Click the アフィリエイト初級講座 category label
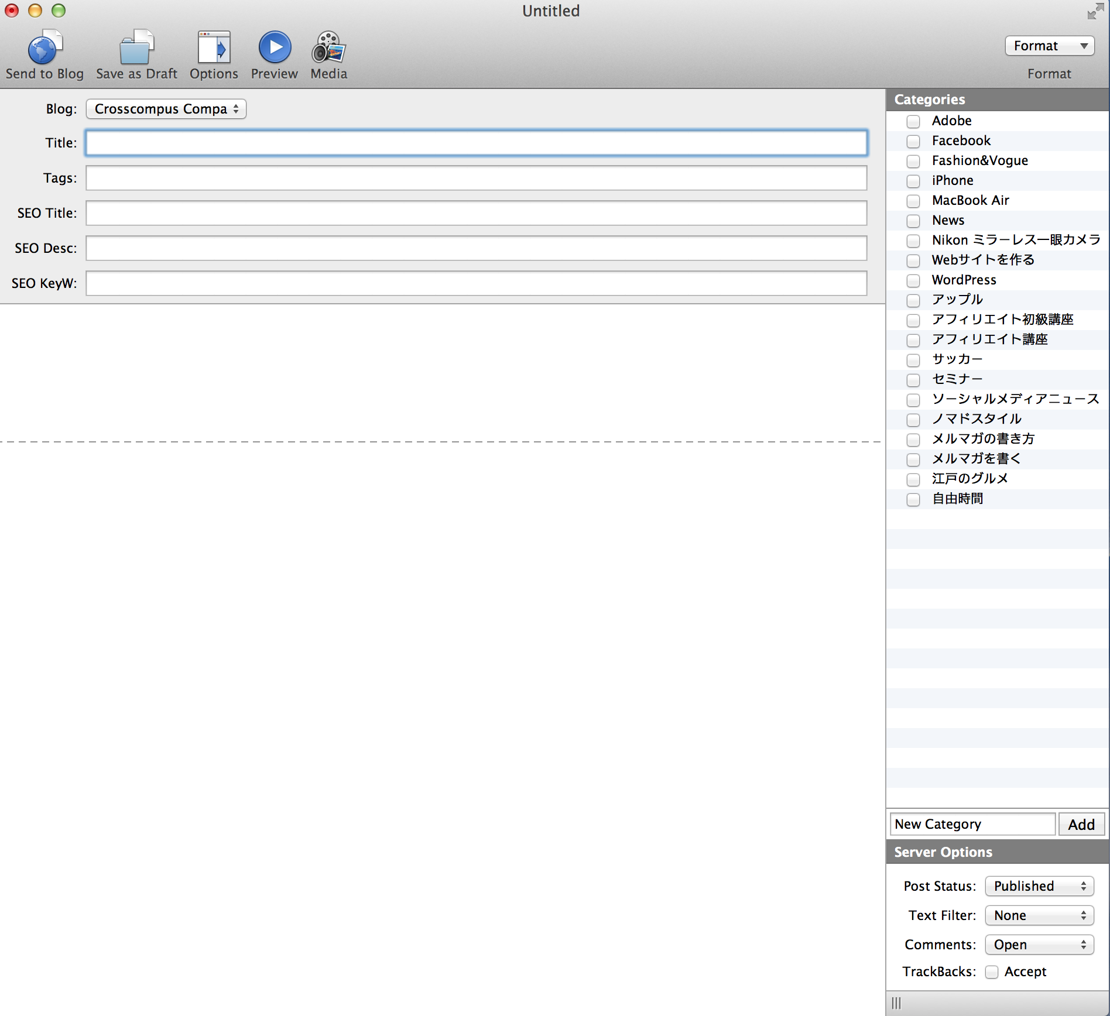Viewport: 1110px width, 1016px height. tap(1003, 320)
